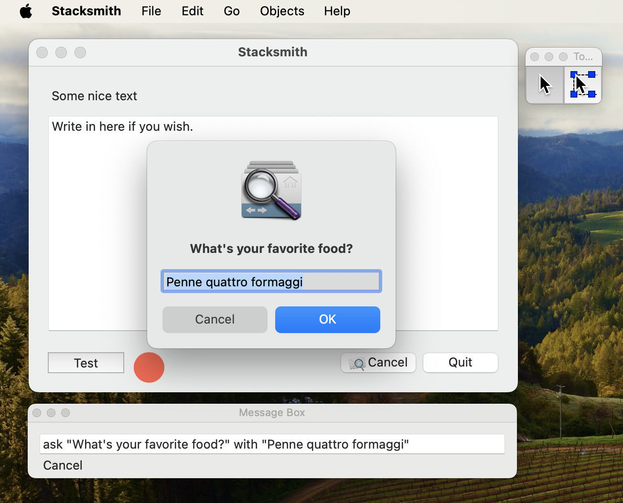Zoom the Tools palette window
The image size is (623, 503).
click(x=563, y=57)
